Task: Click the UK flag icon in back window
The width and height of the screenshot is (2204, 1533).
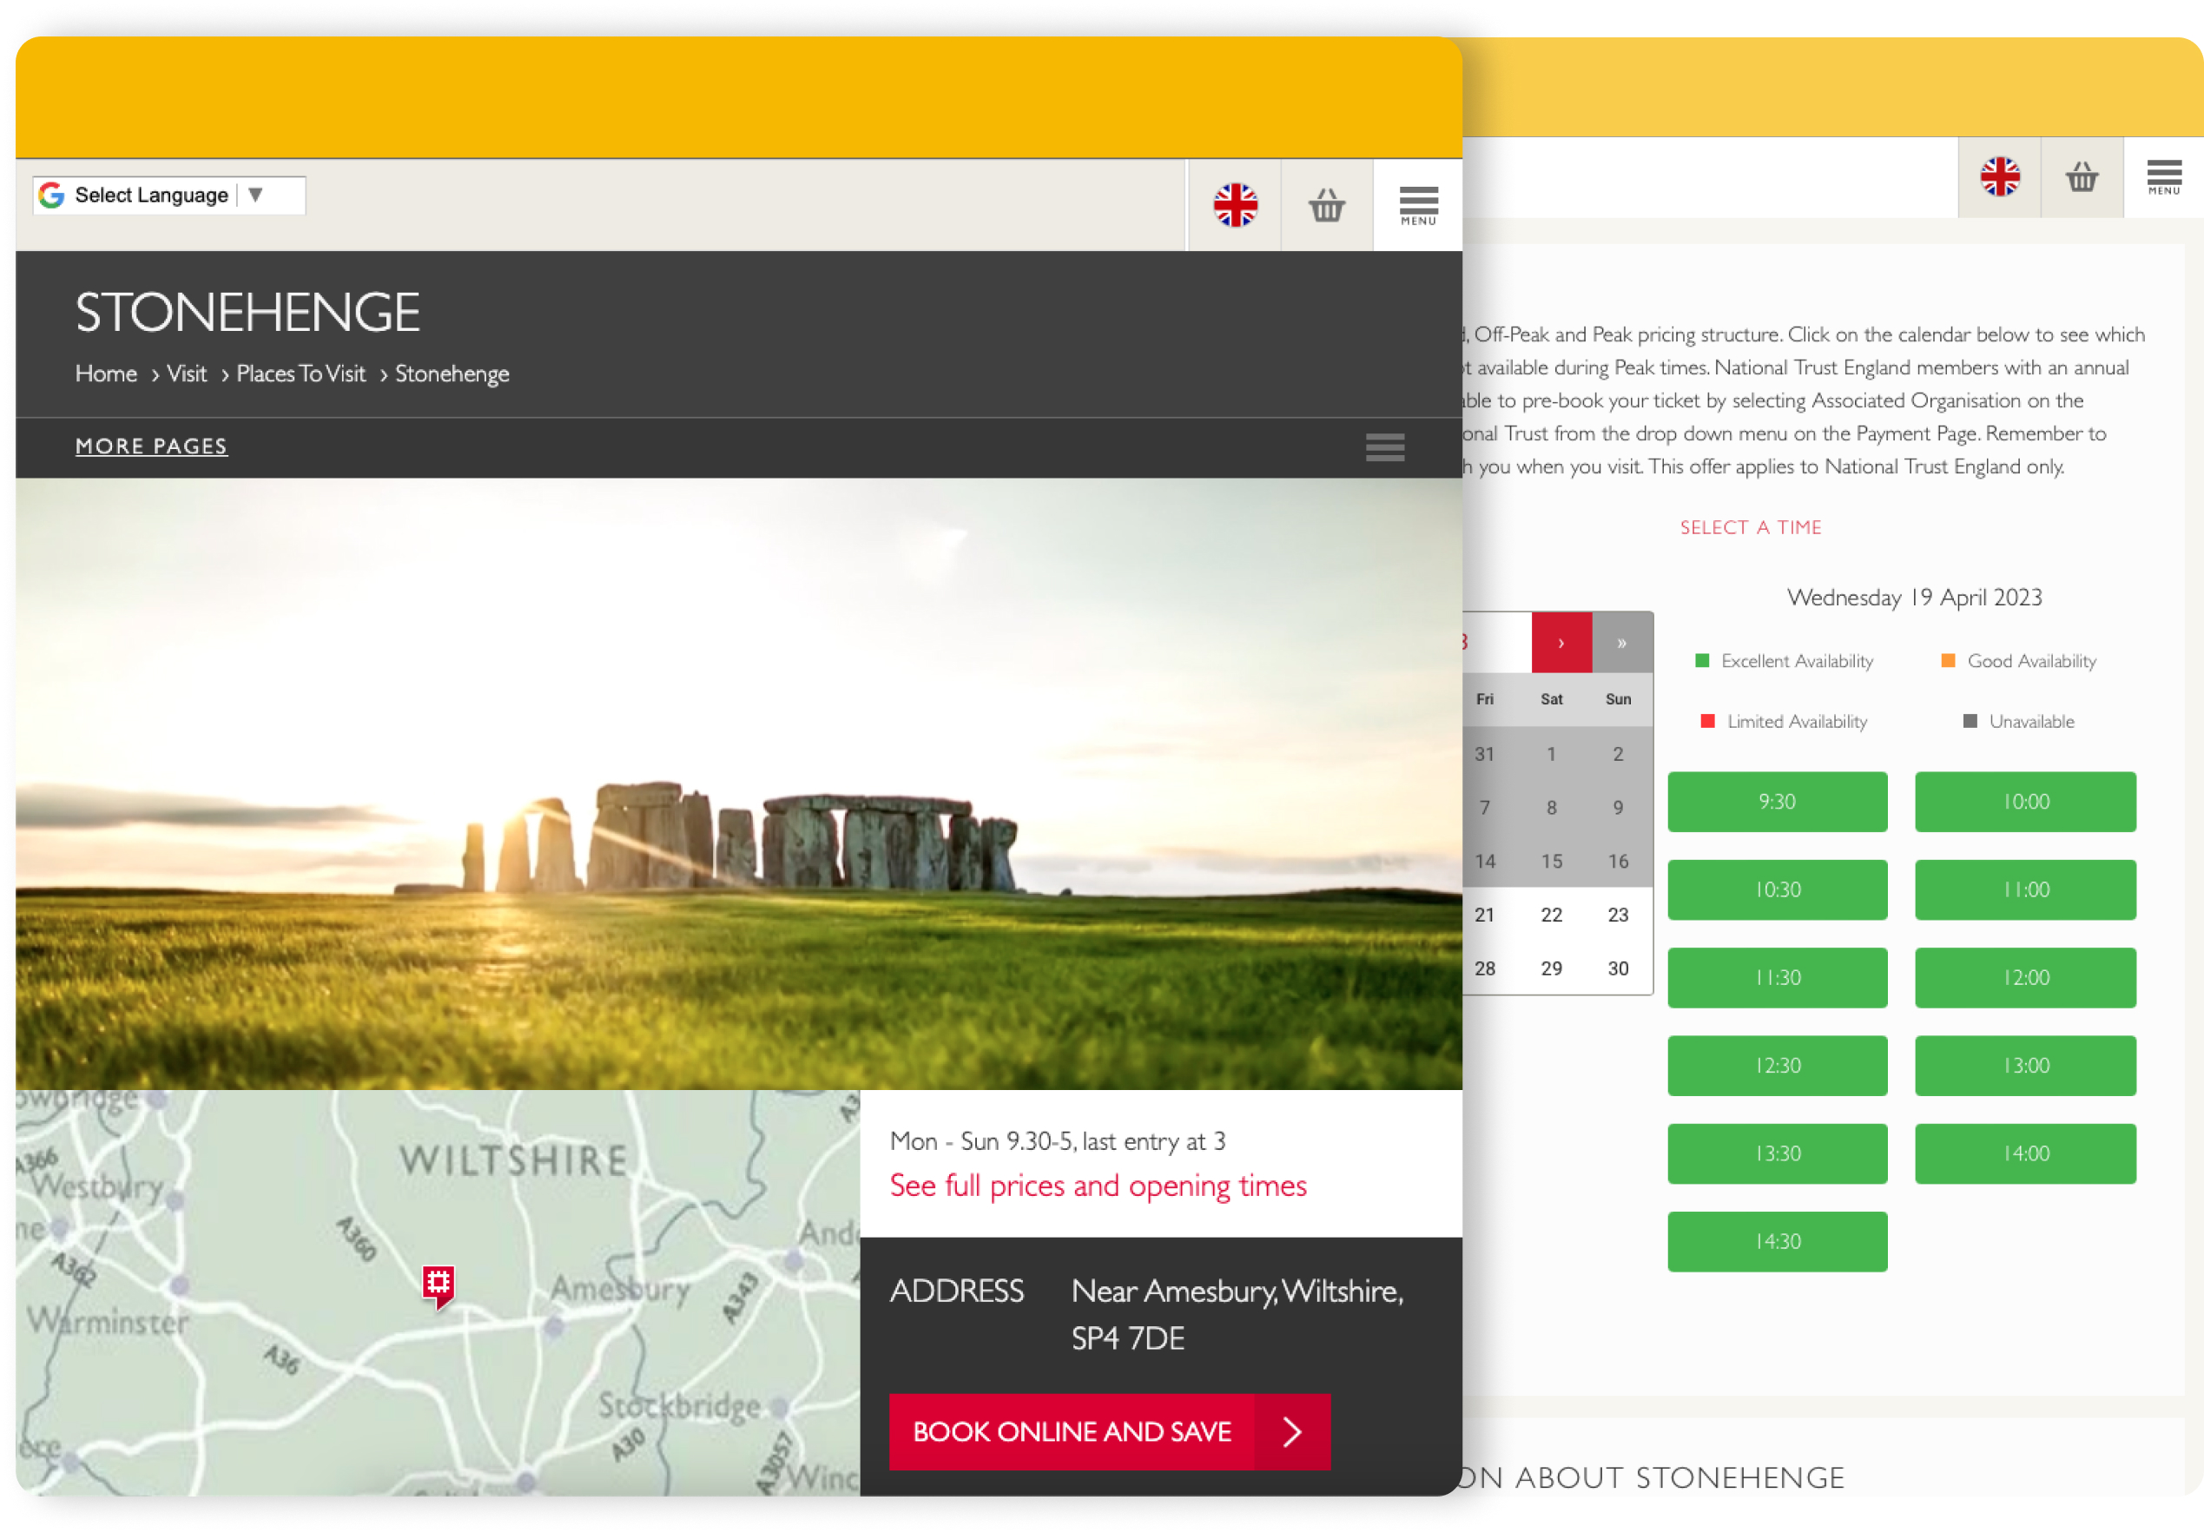Action: (x=2000, y=176)
